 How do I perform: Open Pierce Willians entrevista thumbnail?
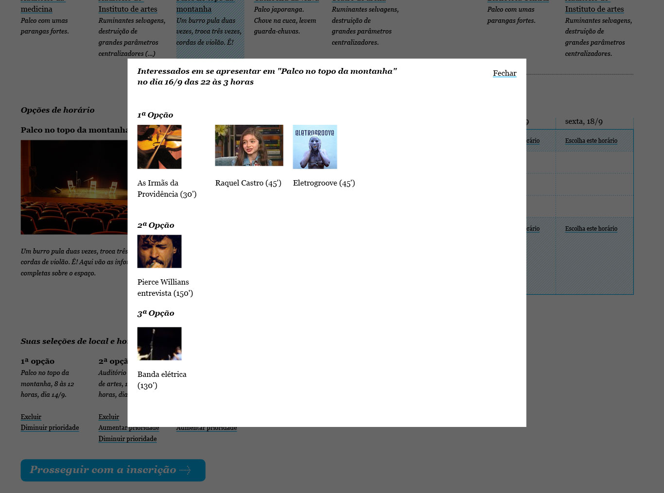(x=159, y=252)
